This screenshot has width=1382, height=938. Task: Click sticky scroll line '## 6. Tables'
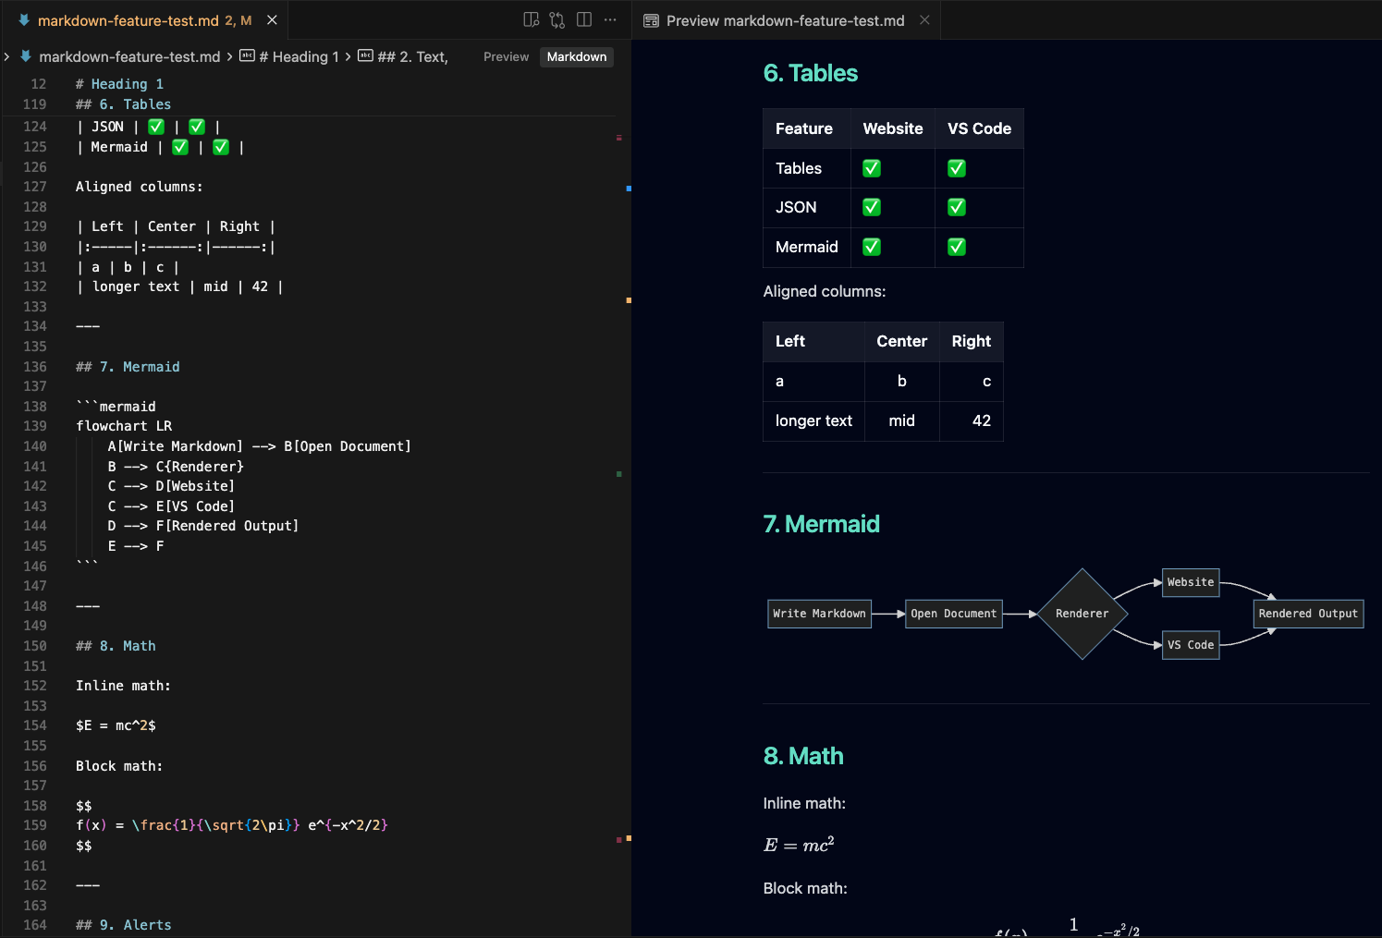point(123,104)
